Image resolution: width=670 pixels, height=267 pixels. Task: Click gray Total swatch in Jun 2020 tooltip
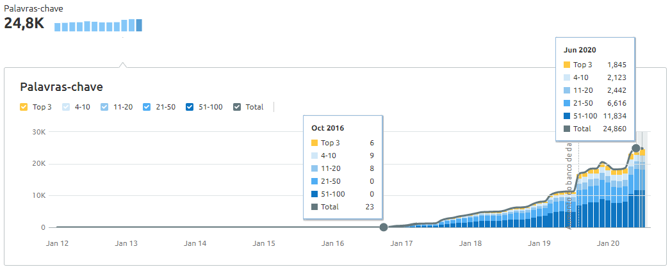567,129
